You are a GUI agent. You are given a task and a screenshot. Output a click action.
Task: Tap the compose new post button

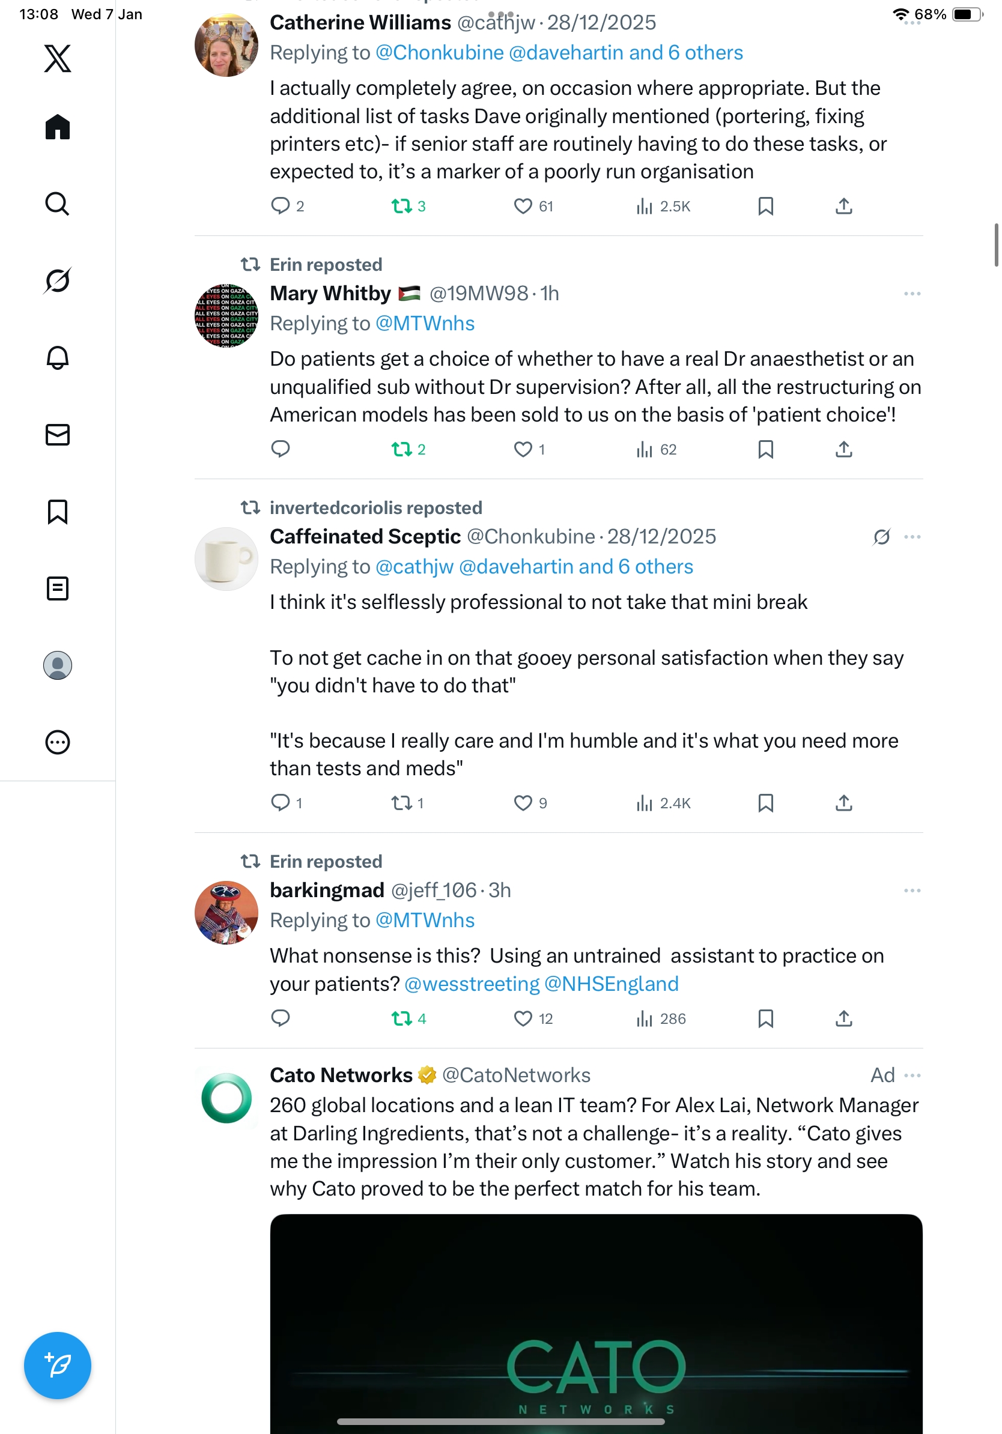tap(58, 1365)
